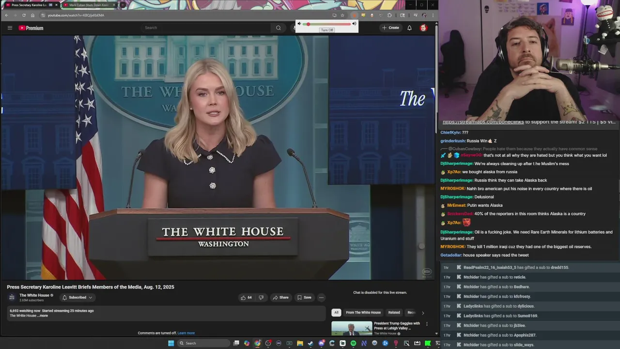The height and width of the screenshot is (349, 620).
Task: Open President Trump Gaggles video thumbnail
Action: point(352,328)
